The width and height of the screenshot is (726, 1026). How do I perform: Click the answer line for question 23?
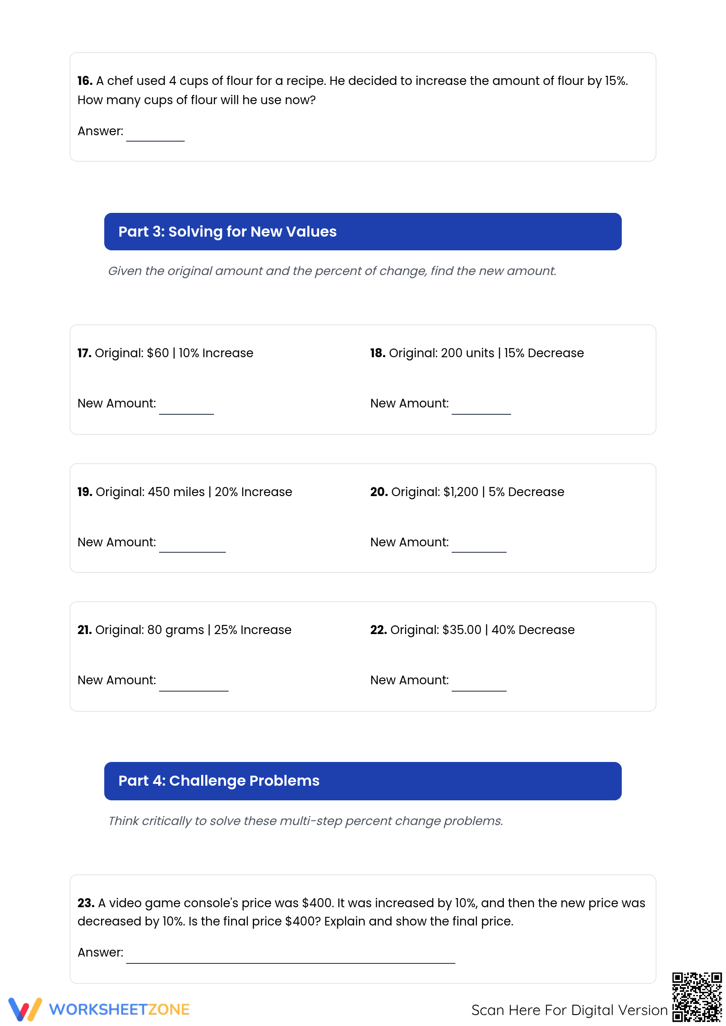click(291, 957)
